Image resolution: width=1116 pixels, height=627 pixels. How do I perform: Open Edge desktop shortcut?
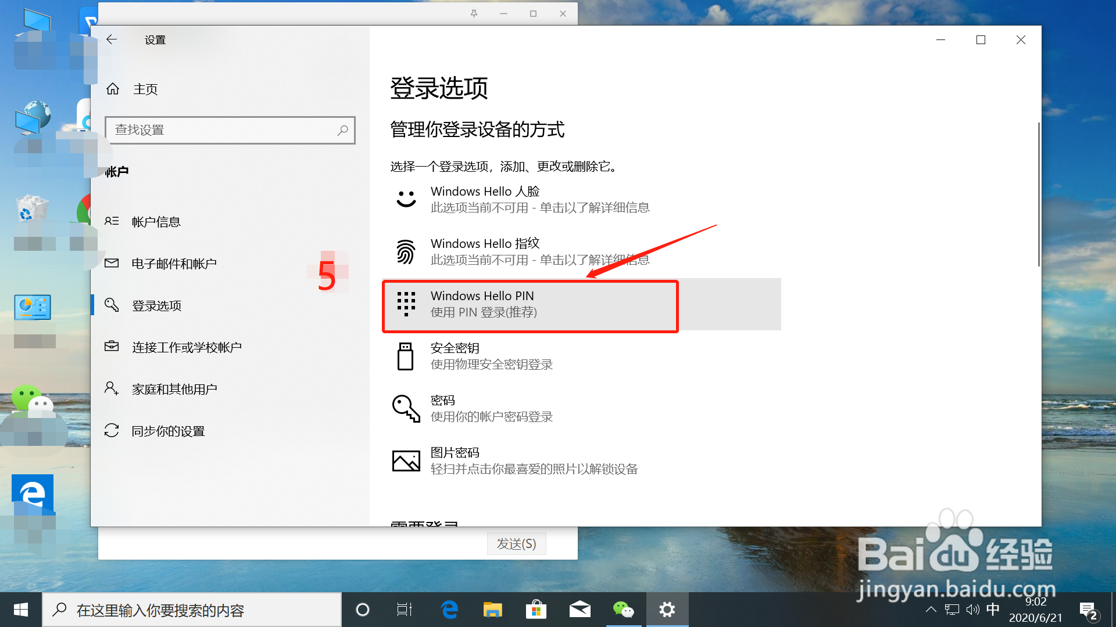[33, 494]
